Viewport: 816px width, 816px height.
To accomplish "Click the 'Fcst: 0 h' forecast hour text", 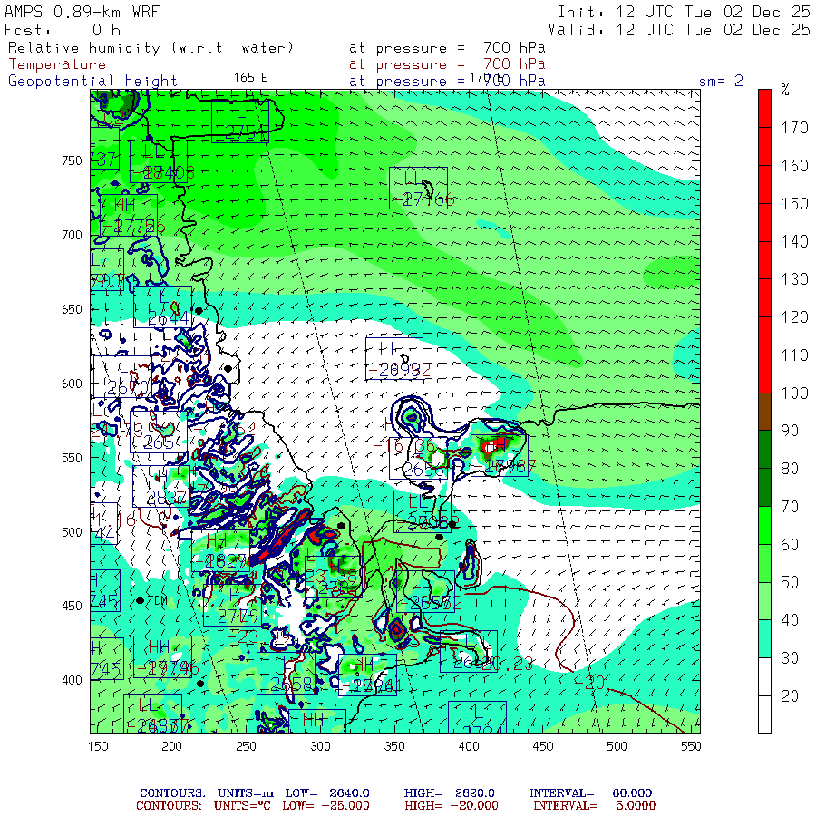I will click(63, 30).
